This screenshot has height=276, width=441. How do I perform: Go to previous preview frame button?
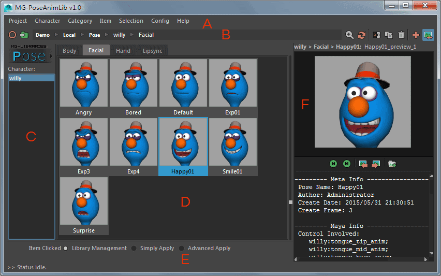333,164
